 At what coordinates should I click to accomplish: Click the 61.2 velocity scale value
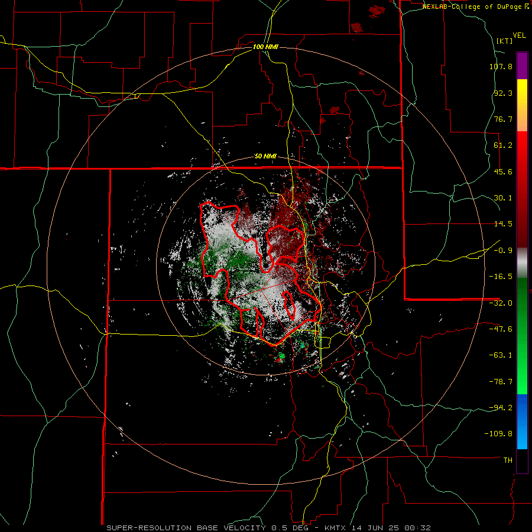click(x=503, y=145)
